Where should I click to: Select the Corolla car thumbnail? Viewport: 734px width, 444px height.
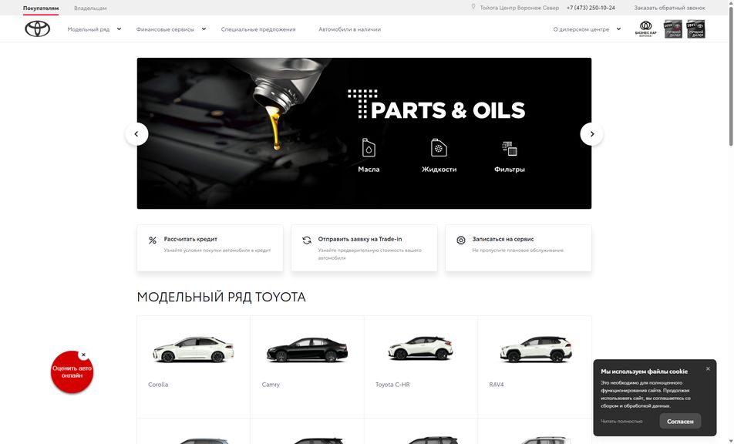(194, 349)
